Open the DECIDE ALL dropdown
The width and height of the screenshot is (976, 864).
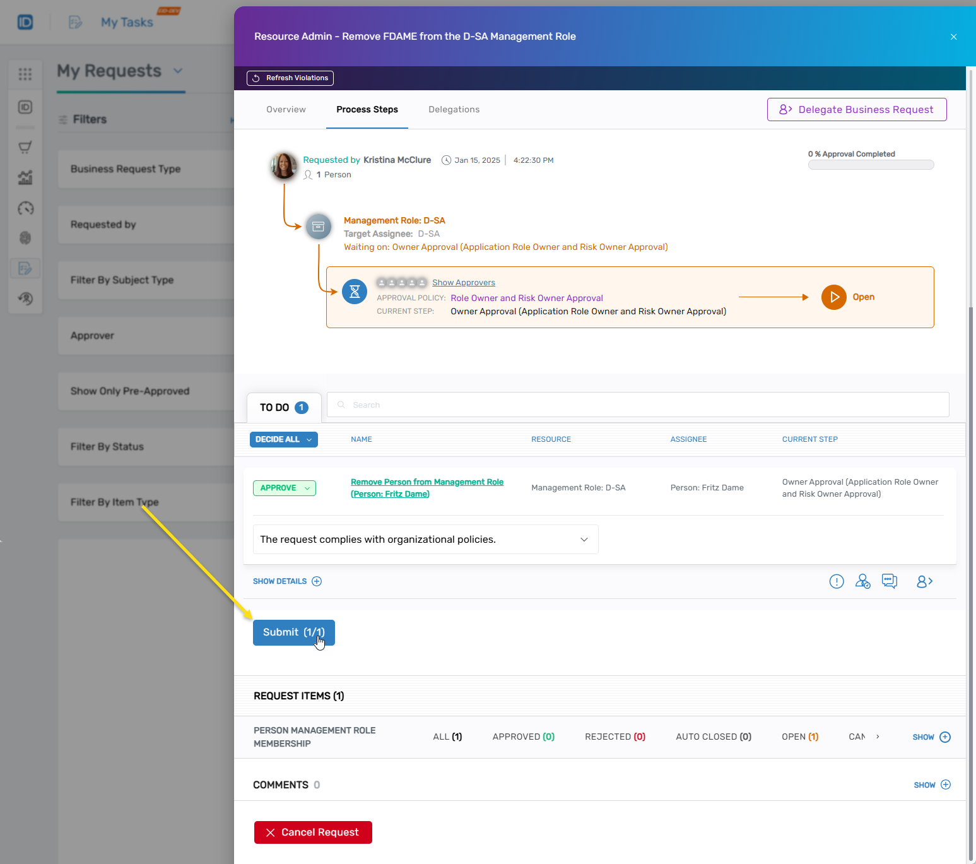[x=283, y=439]
